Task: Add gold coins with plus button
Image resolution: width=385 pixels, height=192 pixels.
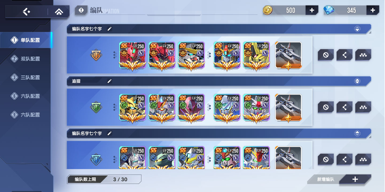Action: (312, 10)
